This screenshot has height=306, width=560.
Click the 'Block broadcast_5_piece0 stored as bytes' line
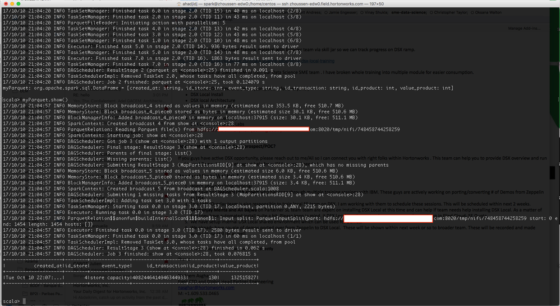tap(178, 177)
